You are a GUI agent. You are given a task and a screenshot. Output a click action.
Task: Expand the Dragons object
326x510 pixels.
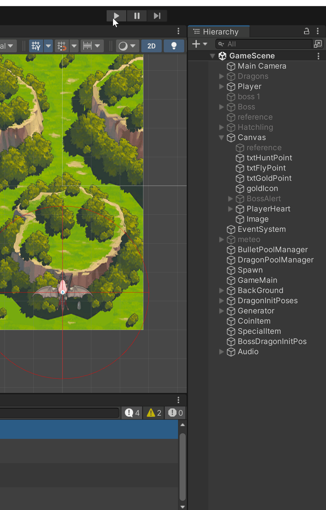tap(221, 76)
